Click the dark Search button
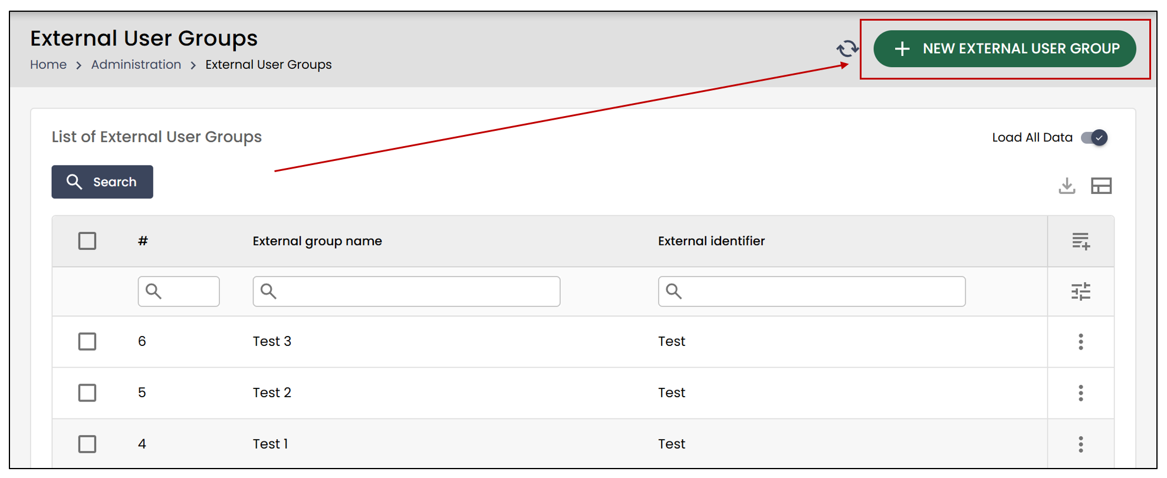Screen dimensions: 1167x478 tap(102, 182)
